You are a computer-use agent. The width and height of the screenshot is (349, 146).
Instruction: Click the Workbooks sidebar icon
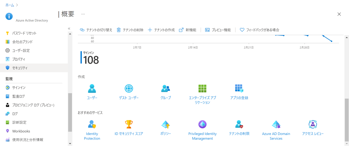click(8, 131)
